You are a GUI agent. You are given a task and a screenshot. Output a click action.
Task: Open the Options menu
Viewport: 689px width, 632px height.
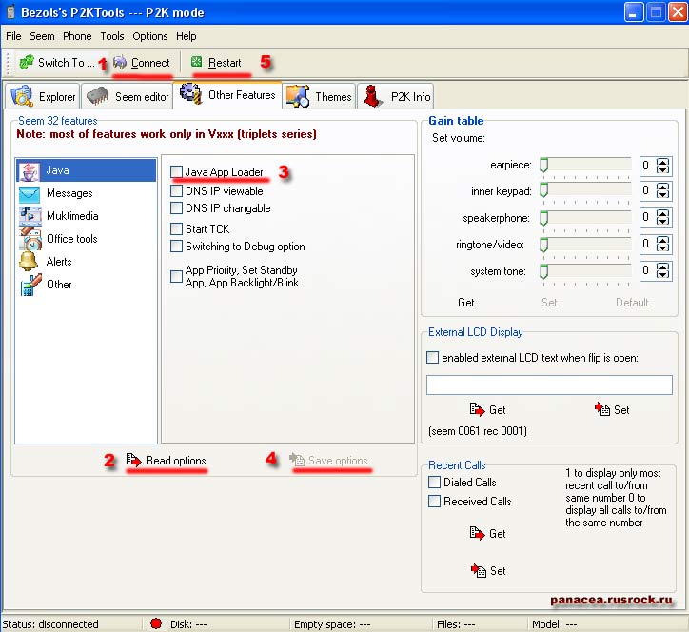(149, 36)
